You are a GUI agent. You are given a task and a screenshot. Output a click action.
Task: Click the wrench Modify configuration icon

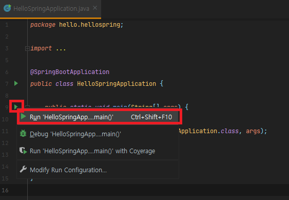[x=23, y=169]
